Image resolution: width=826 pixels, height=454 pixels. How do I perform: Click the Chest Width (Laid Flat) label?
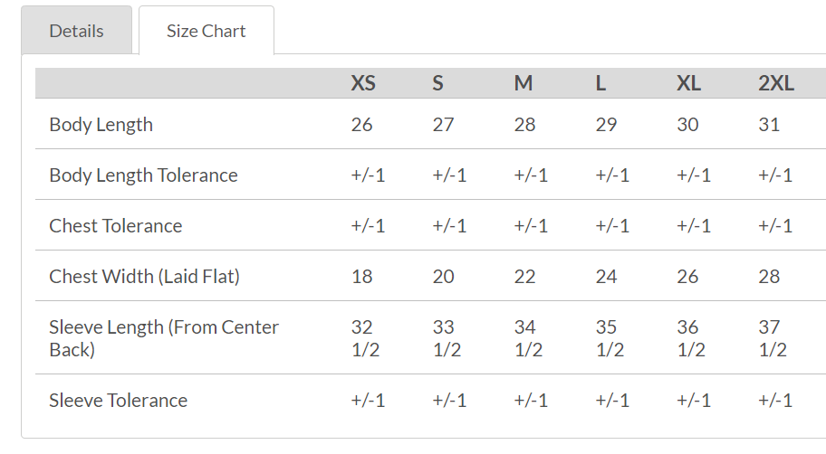click(144, 277)
